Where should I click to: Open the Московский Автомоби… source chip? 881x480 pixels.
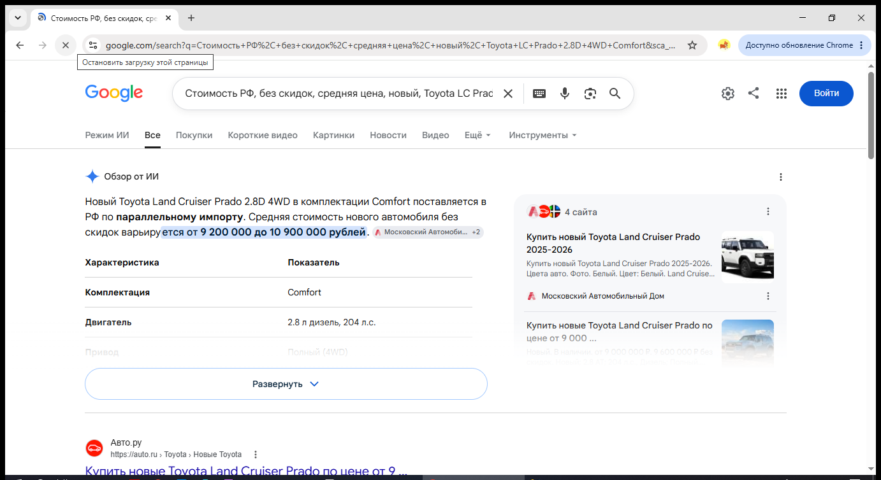tap(428, 232)
